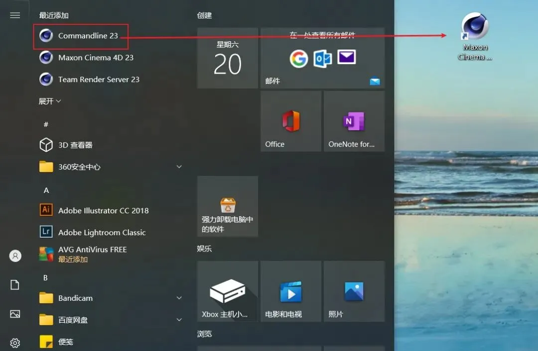Open the Xbox 主机小... tile
Viewport: 538px width, 351px height.
228,291
